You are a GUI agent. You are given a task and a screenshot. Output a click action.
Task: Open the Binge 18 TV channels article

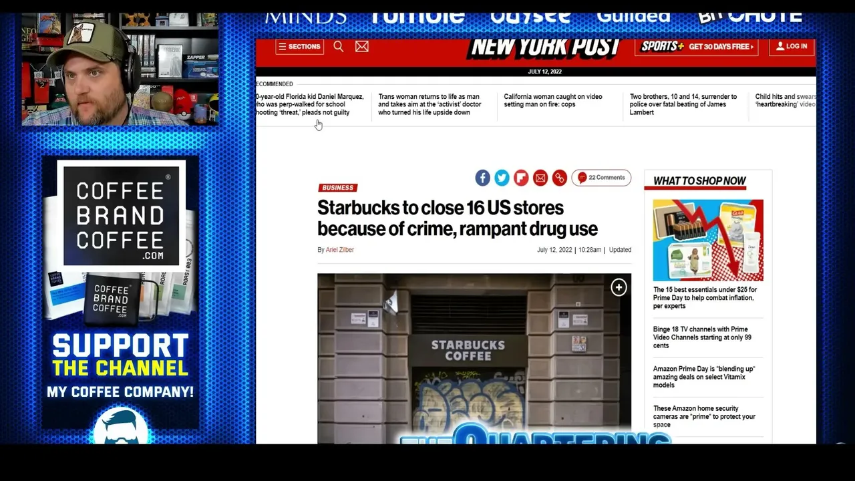coord(702,337)
